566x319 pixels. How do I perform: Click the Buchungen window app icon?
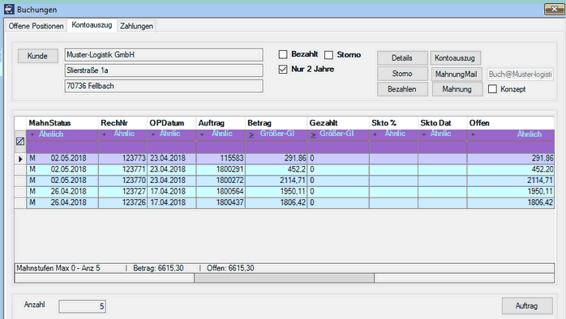9,9
